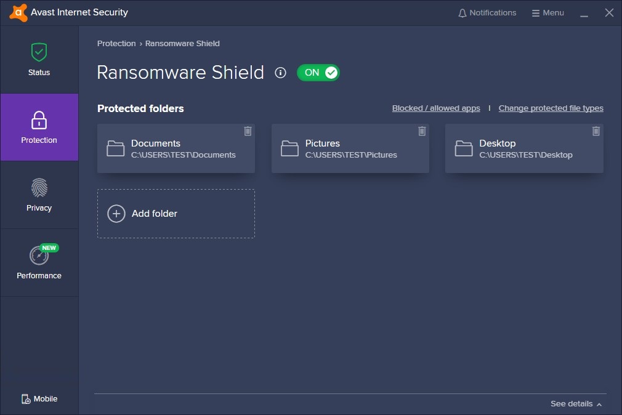Open the Performance gauge icon
This screenshot has height=415, width=622.
39,256
